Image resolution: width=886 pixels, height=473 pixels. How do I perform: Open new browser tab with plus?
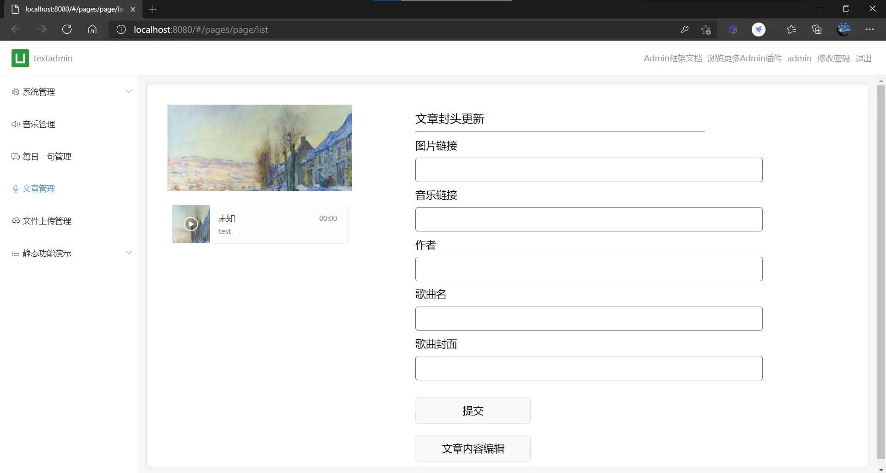(x=153, y=9)
